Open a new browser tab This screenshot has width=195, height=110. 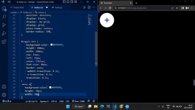point(136,3)
